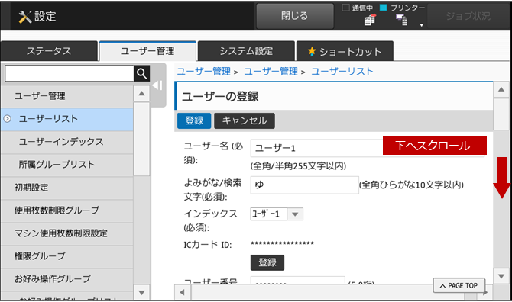
Task: Select ユーザーインデックス in the sidebar
Action: (x=67, y=142)
